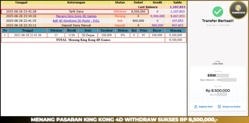
Task: Select the Diskon column header
Action: click(x=122, y=30)
